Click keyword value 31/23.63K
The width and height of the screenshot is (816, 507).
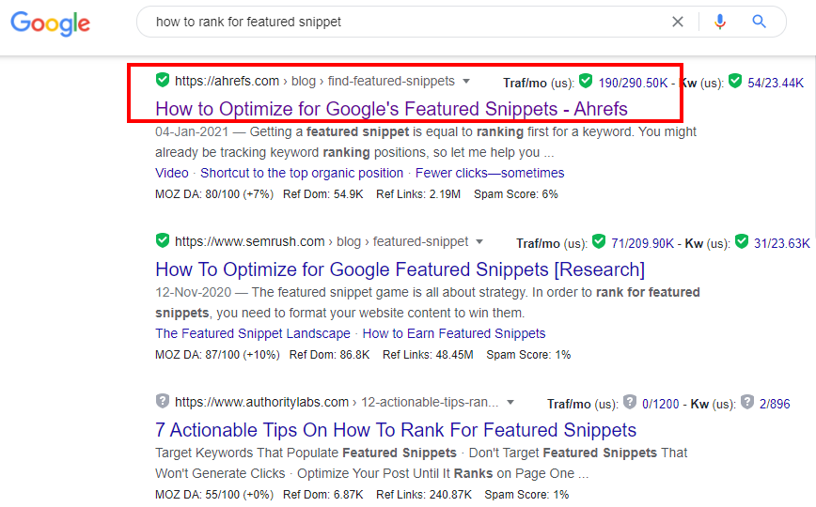782,244
